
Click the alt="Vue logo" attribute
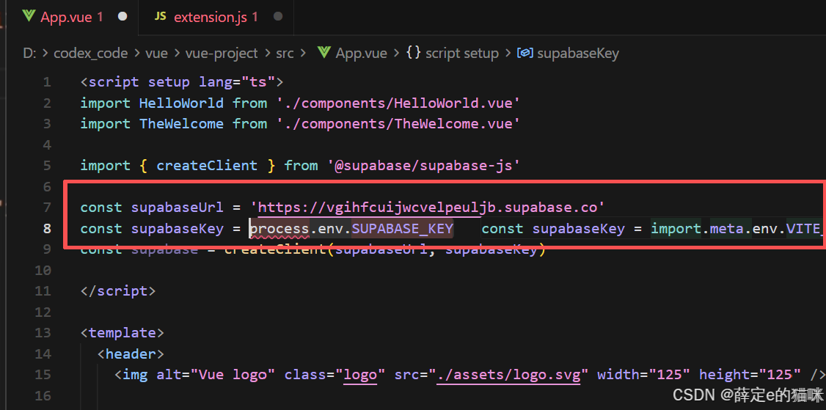(216, 375)
